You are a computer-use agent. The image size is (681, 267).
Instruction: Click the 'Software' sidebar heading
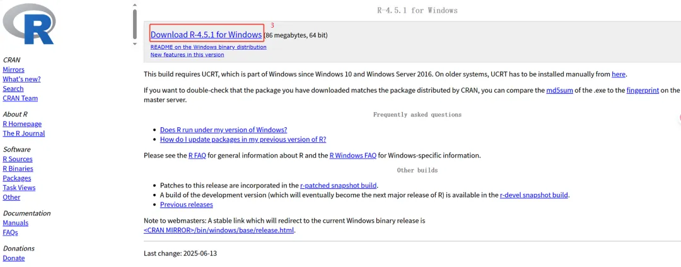16,149
